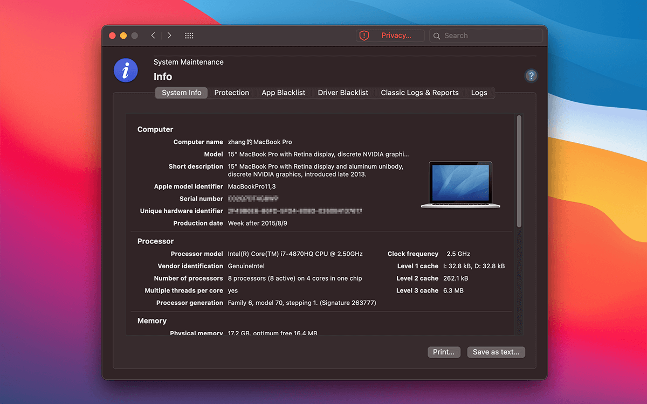Click the Print... button
This screenshot has width=647, height=404.
[444, 352]
